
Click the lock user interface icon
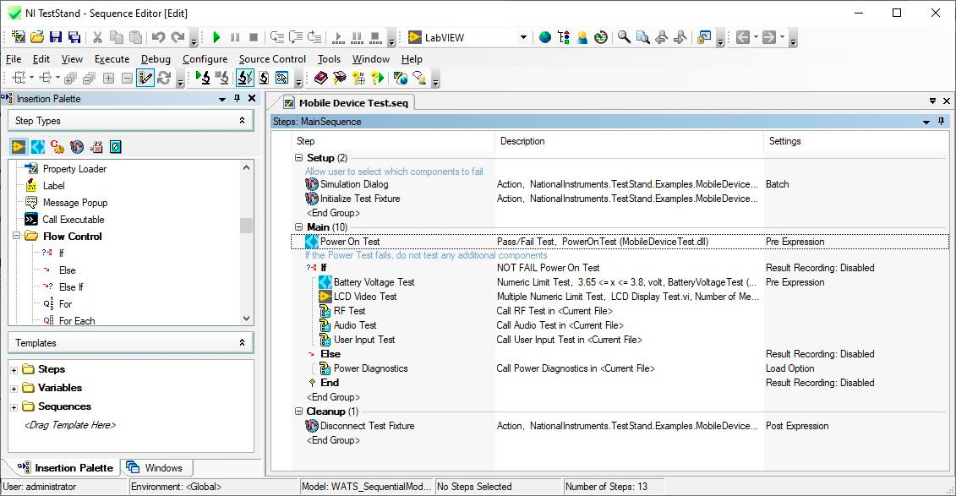[x=703, y=37]
